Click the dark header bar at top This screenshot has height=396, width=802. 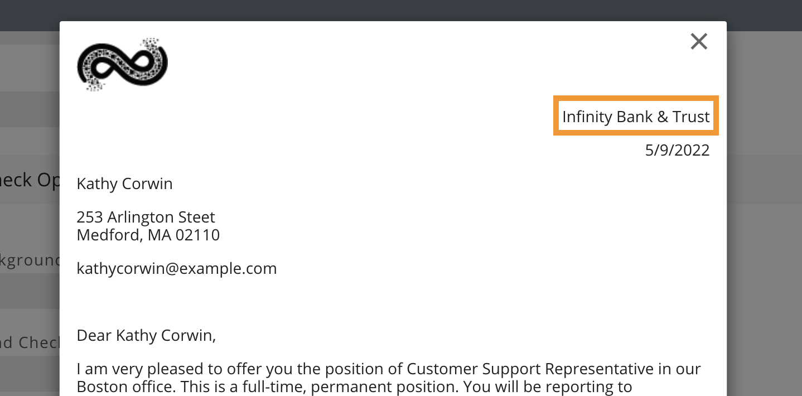click(401, 10)
